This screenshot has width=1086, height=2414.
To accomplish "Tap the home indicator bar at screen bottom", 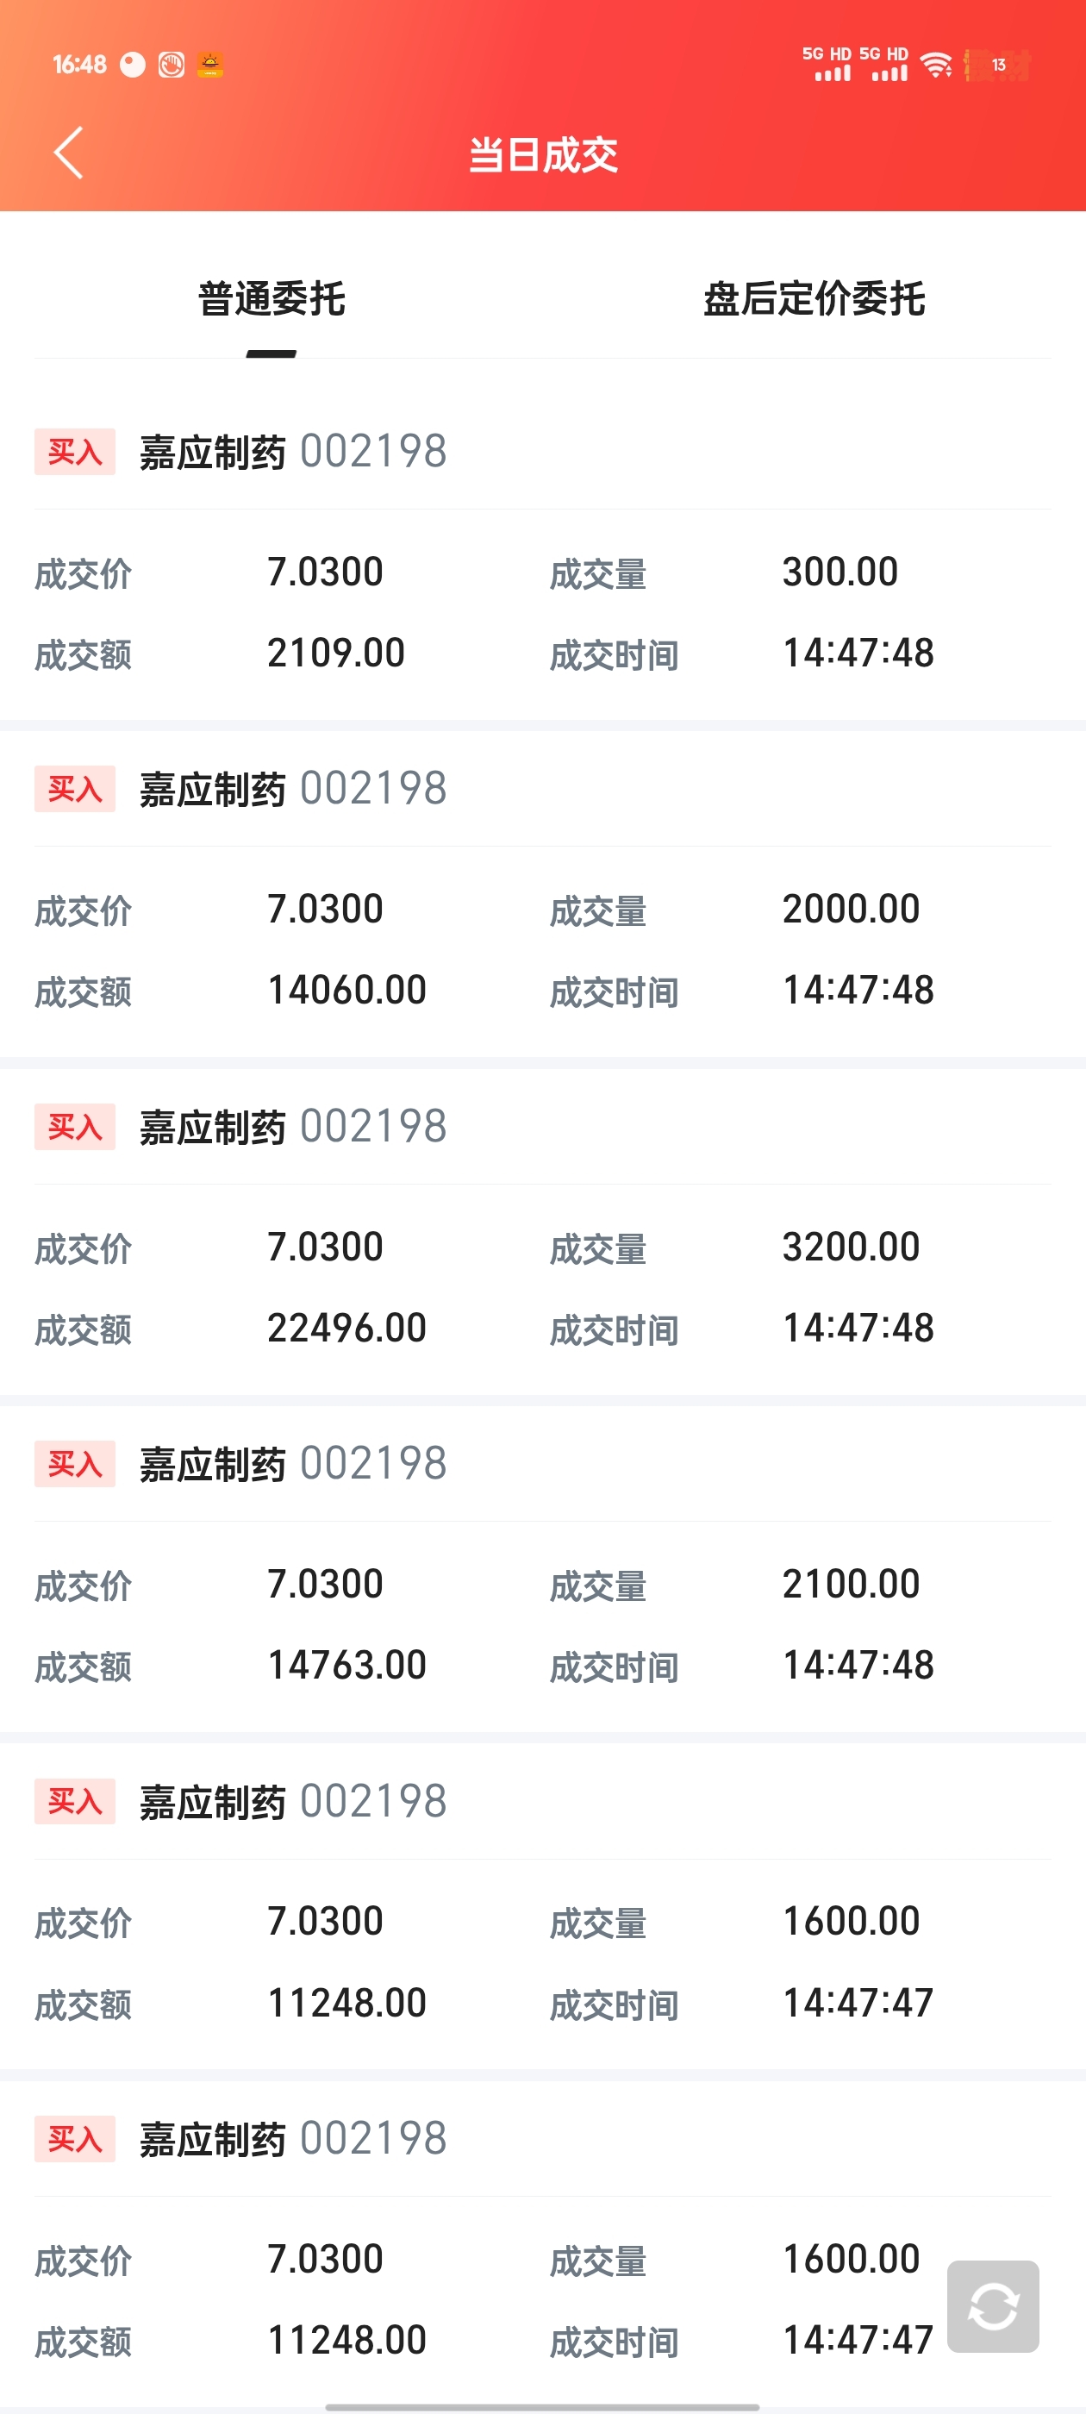I will [x=541, y=2405].
